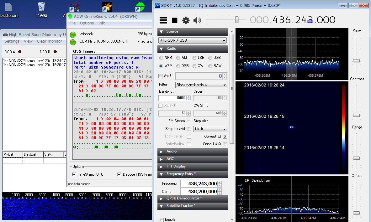The width and height of the screenshot is (371, 222).
Task: Enable the Shift checkbox
Action: [161, 76]
